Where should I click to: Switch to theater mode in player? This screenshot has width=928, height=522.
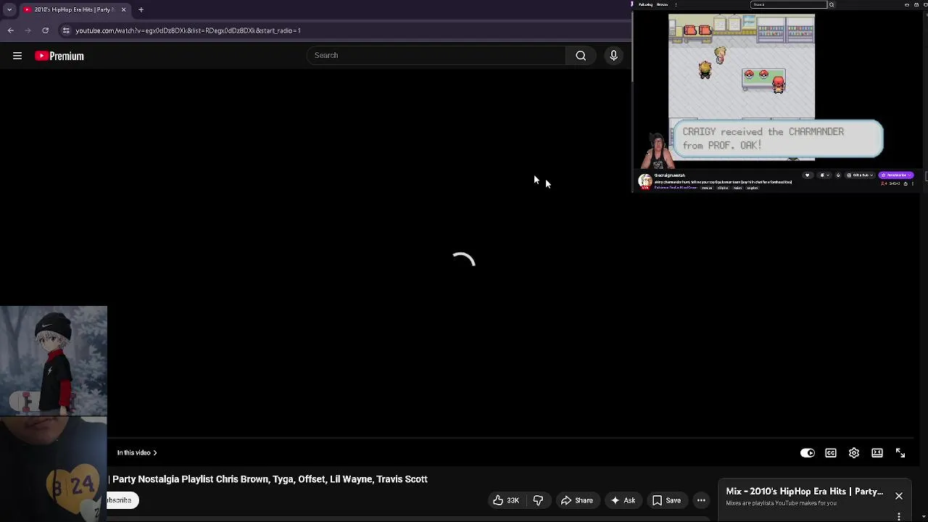tap(877, 453)
